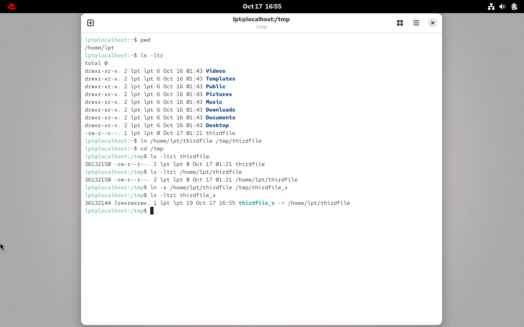This screenshot has width=524, height=327.
Task: Click the Desktop directory name in the listing
Action: point(217,125)
